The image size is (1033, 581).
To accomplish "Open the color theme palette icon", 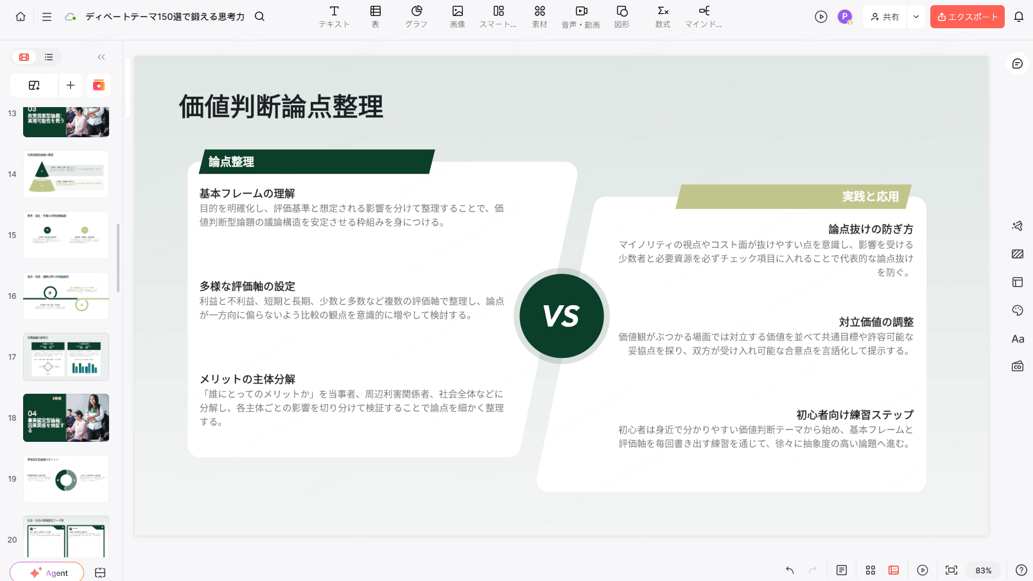I will [x=1018, y=310].
